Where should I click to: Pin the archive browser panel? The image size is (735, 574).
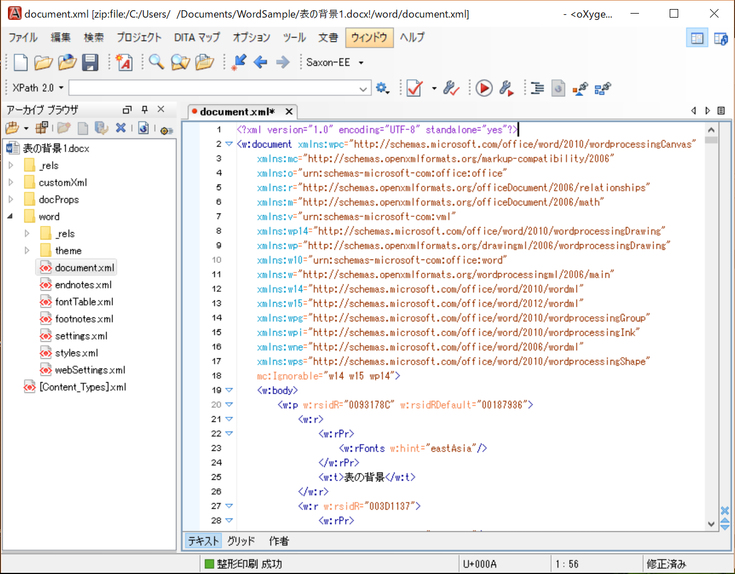pos(145,109)
